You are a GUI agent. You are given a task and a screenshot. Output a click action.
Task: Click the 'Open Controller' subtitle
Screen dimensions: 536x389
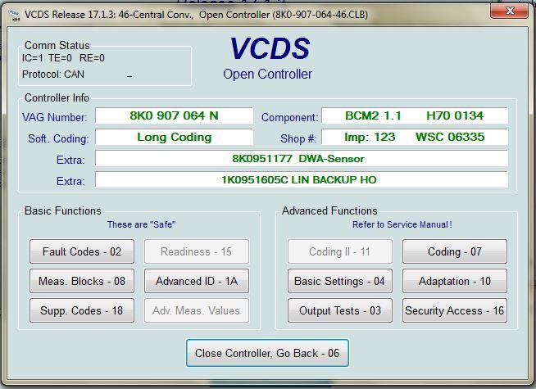pyautogui.click(x=267, y=74)
